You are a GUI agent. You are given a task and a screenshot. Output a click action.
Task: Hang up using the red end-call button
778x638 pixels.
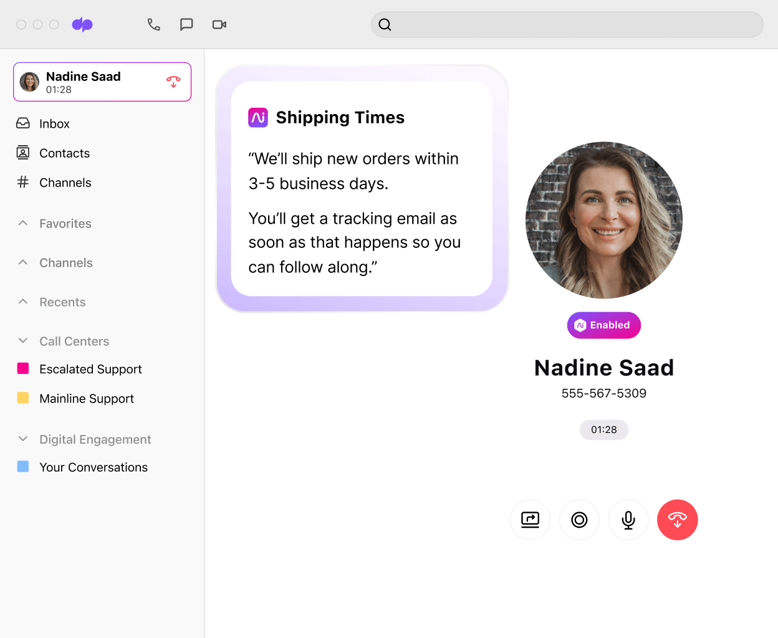point(678,520)
